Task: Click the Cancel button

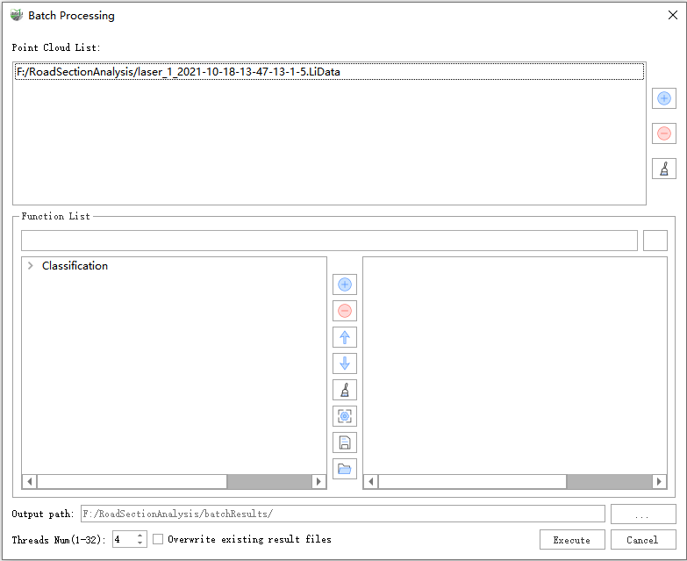Action: tap(642, 540)
